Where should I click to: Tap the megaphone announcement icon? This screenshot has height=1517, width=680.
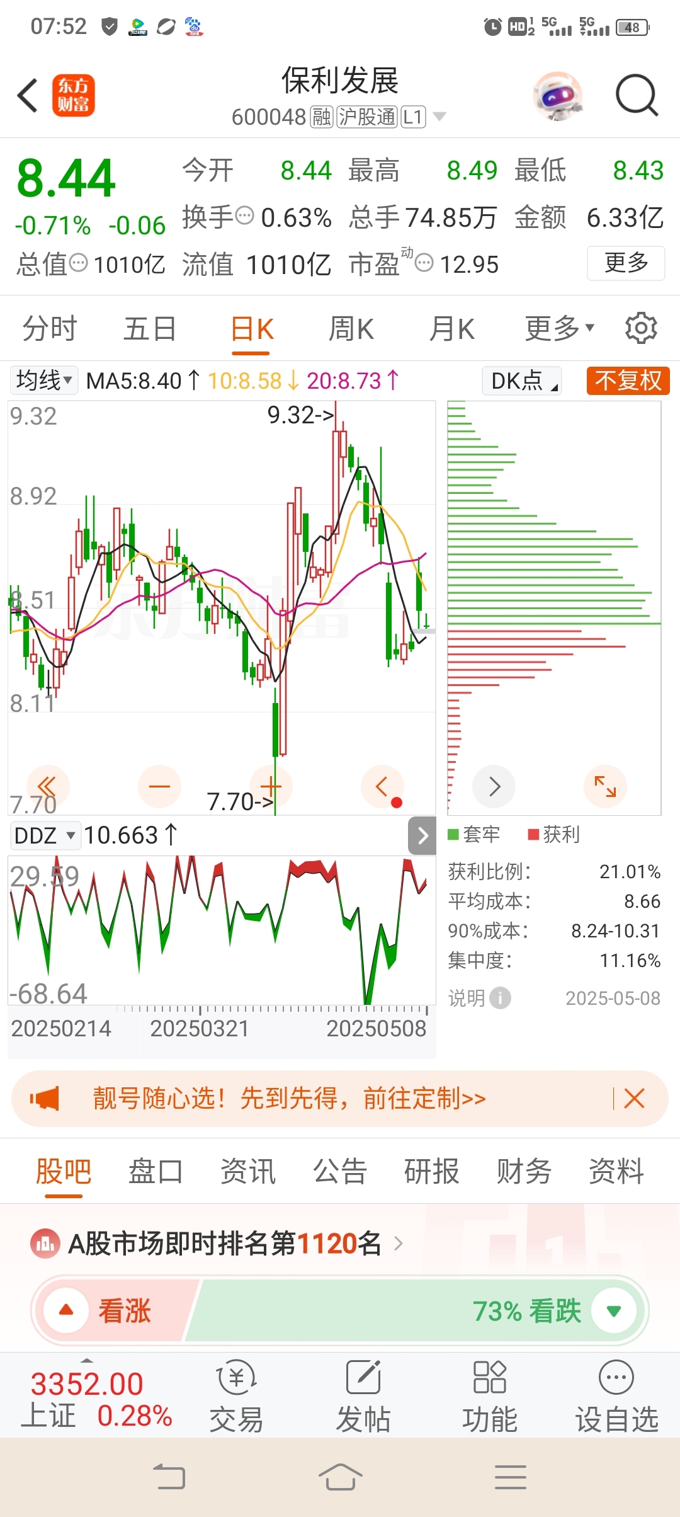point(45,1099)
